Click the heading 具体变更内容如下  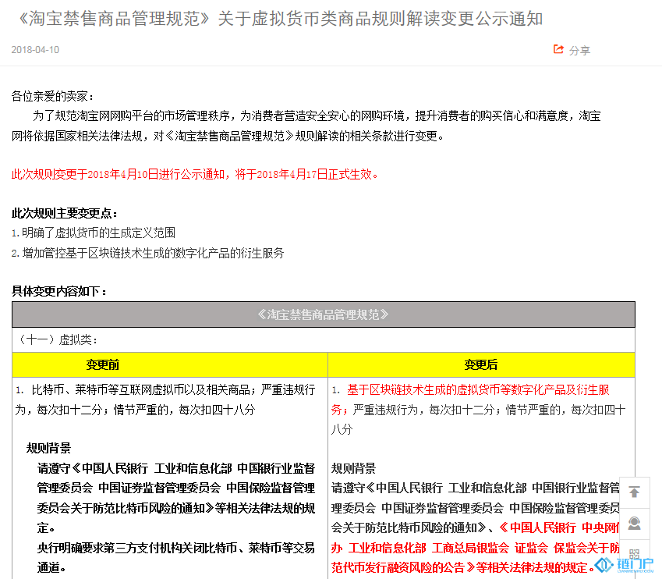[x=58, y=291]
